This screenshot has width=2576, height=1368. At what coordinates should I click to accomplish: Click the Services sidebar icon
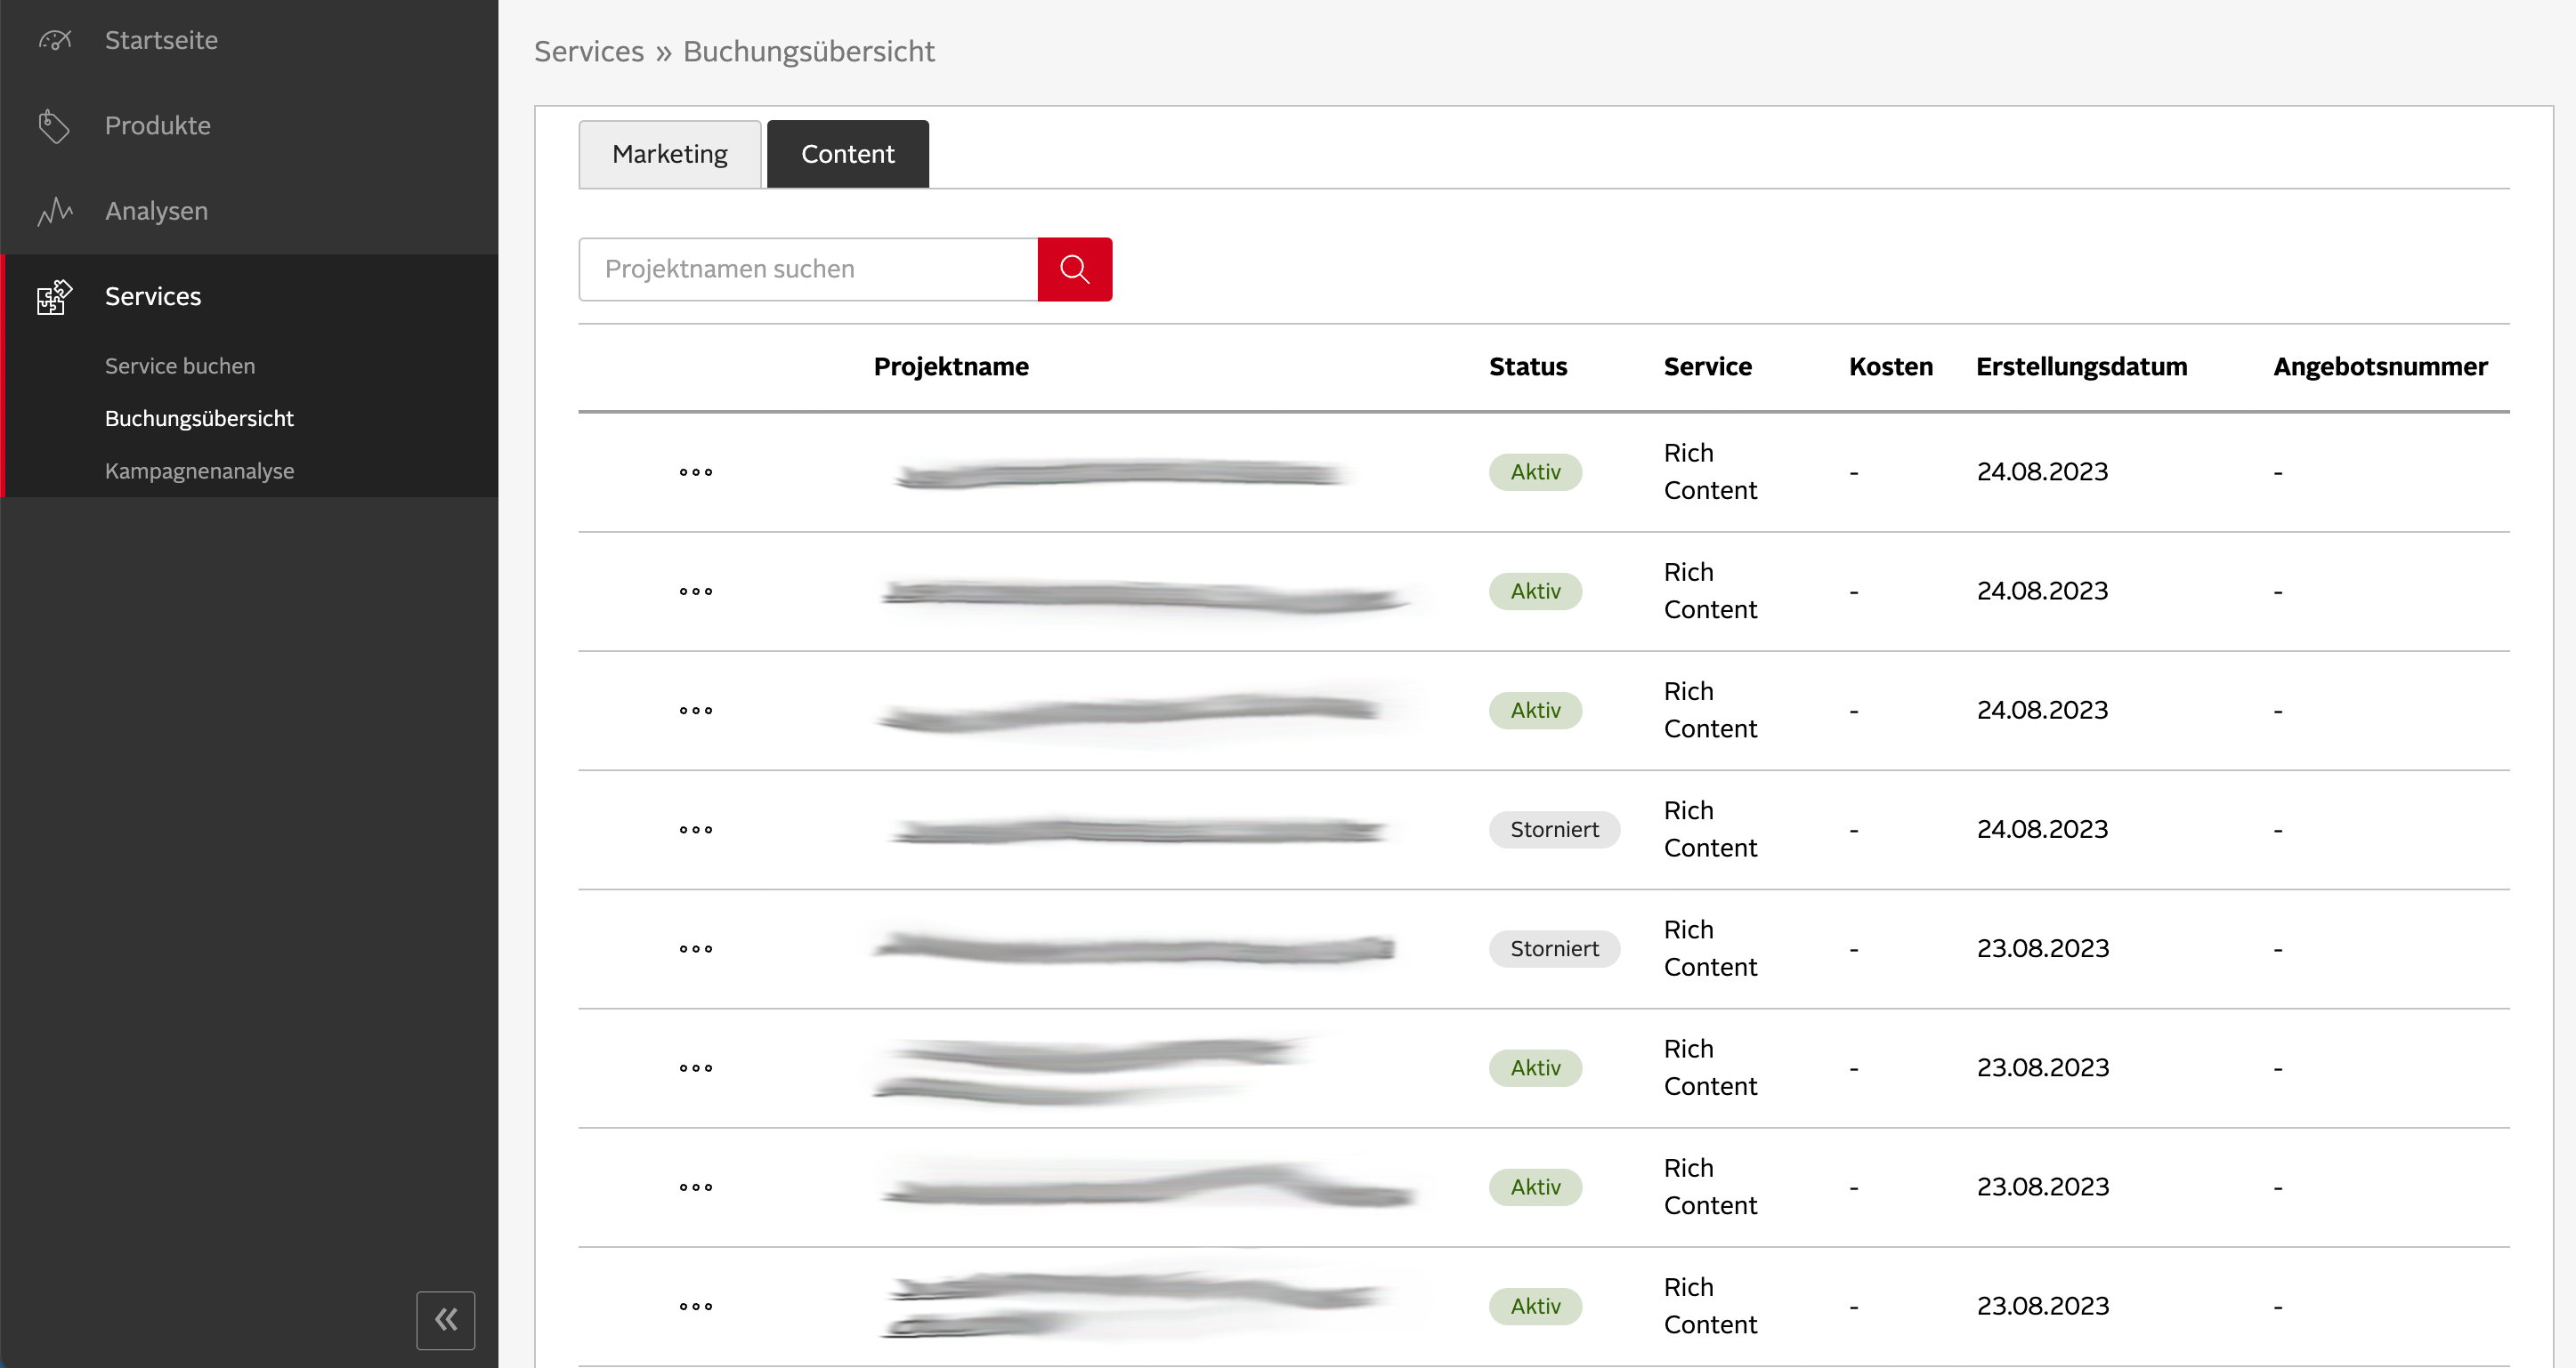point(54,296)
